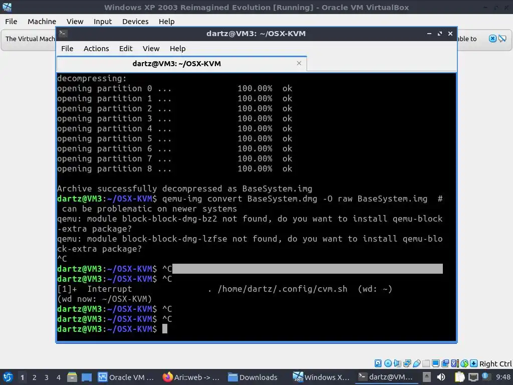
Task: Open the terminal Edit menu
Action: pos(126,49)
